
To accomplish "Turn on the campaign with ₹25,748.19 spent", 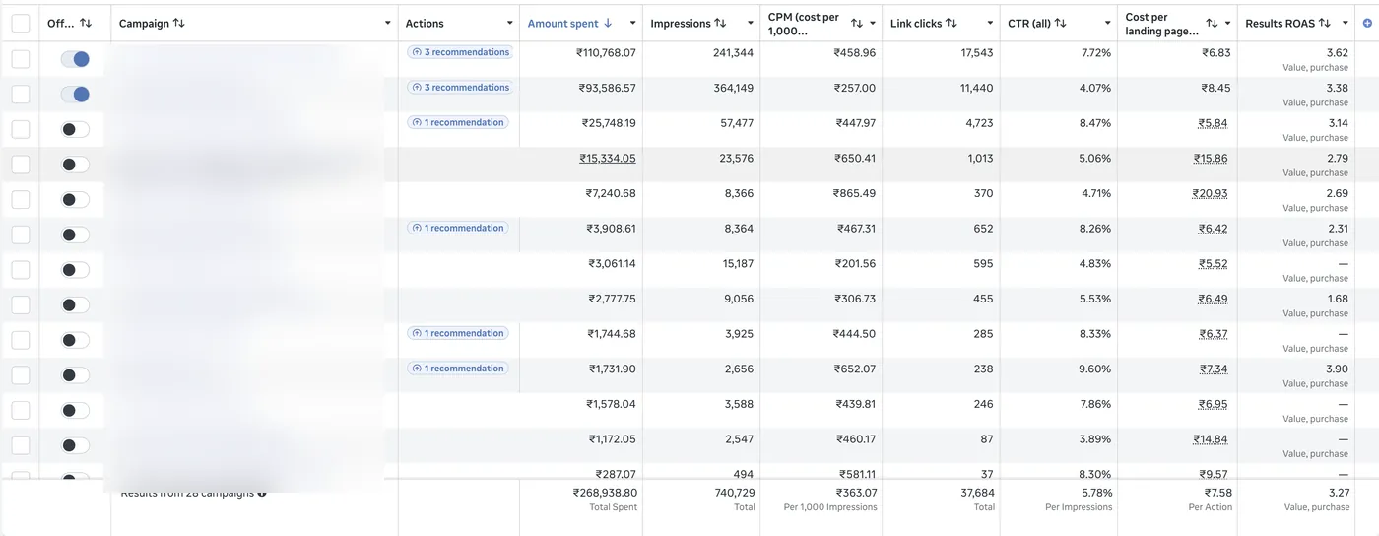I will (x=75, y=129).
